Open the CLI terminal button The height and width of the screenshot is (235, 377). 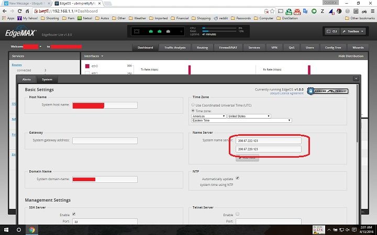[x=332, y=31]
